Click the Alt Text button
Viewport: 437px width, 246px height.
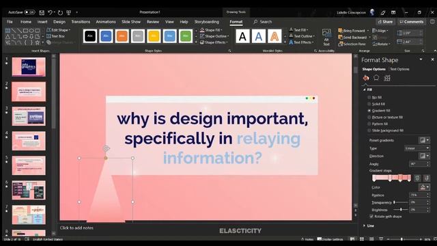point(326,38)
